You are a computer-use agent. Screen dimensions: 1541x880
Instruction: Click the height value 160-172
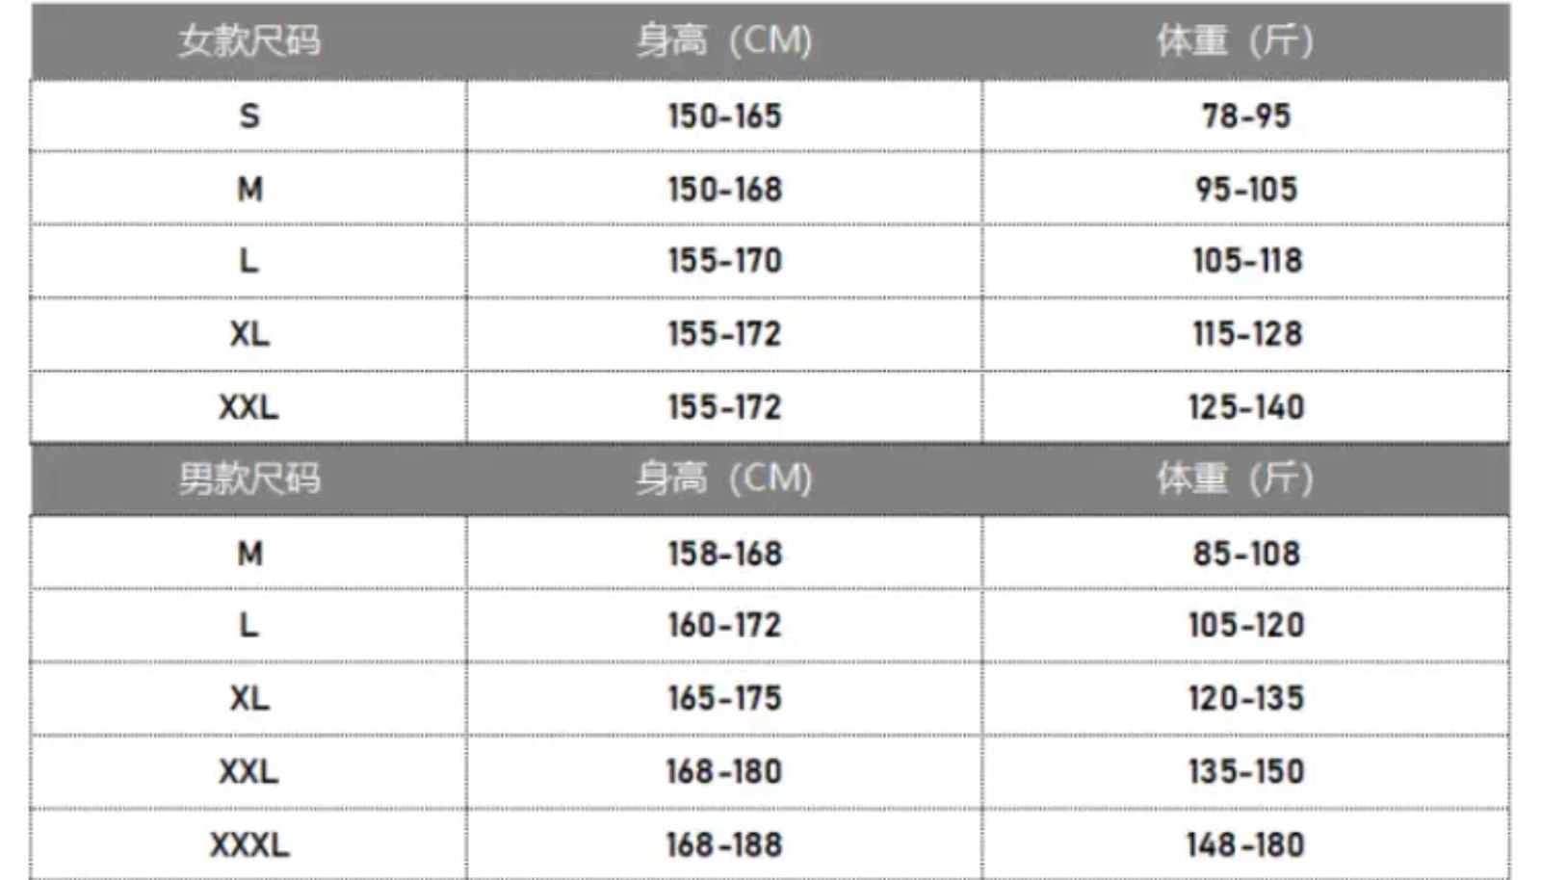(x=724, y=625)
